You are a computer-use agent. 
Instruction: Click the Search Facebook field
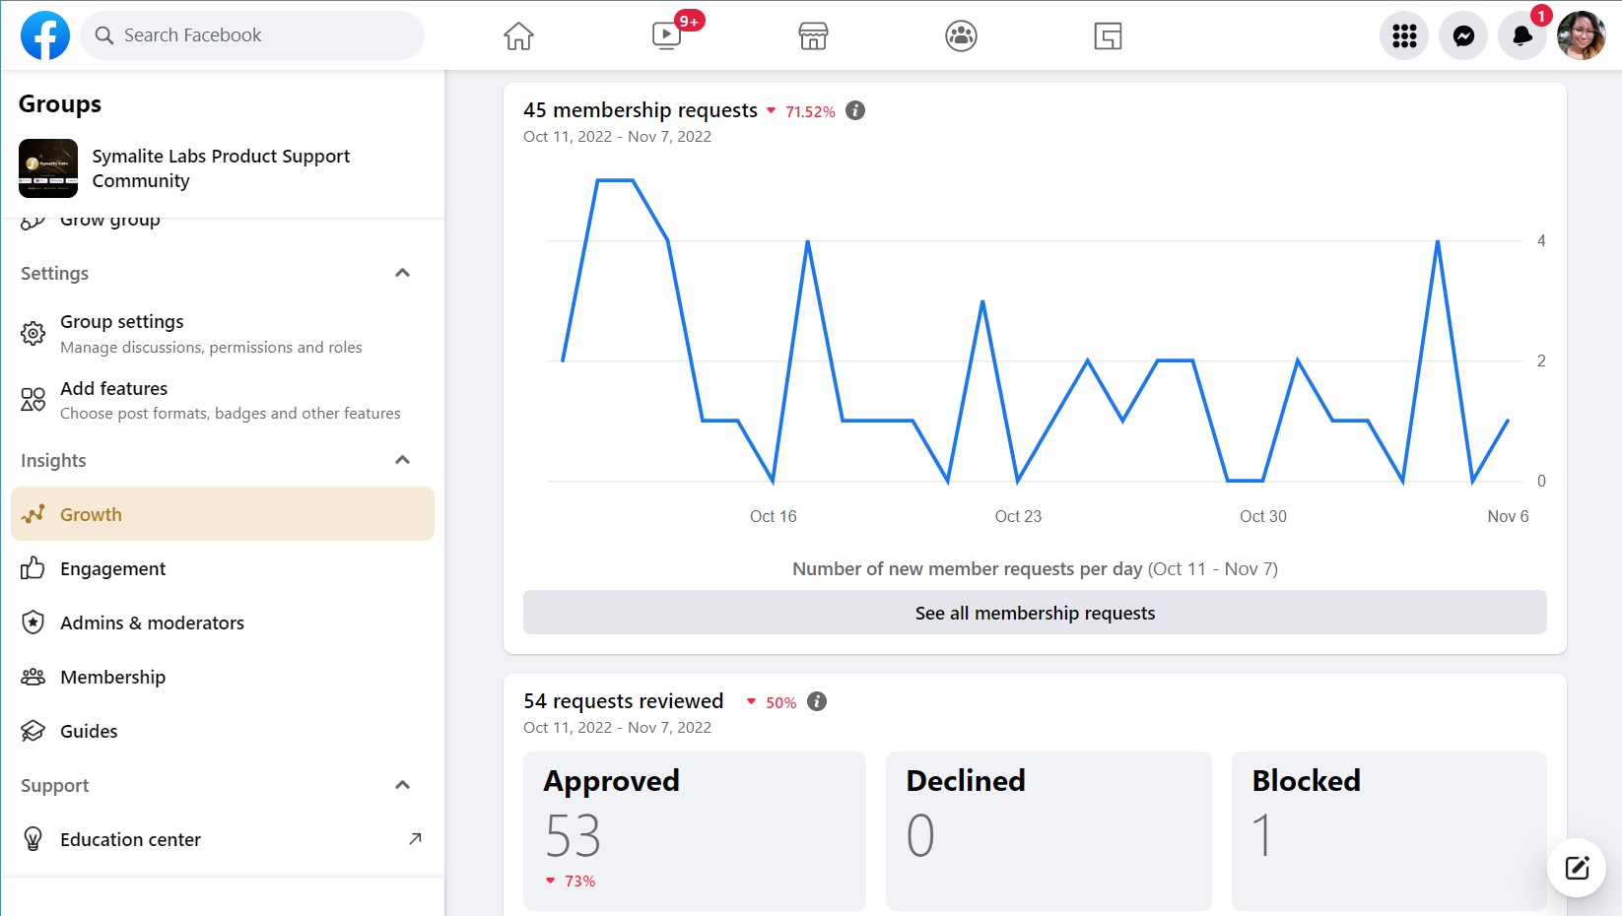pos(251,34)
